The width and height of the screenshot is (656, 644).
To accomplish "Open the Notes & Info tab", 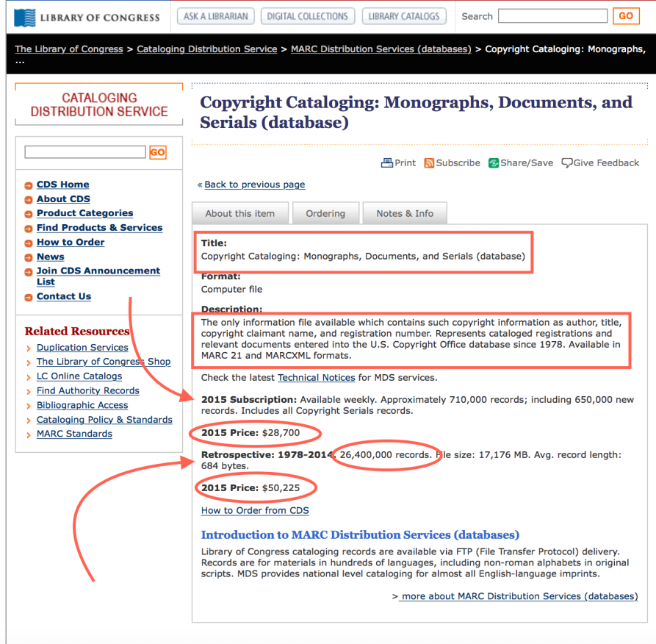I will 405,213.
